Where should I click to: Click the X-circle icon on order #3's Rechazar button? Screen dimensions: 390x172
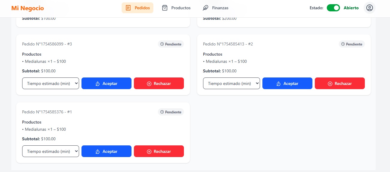point(149,84)
